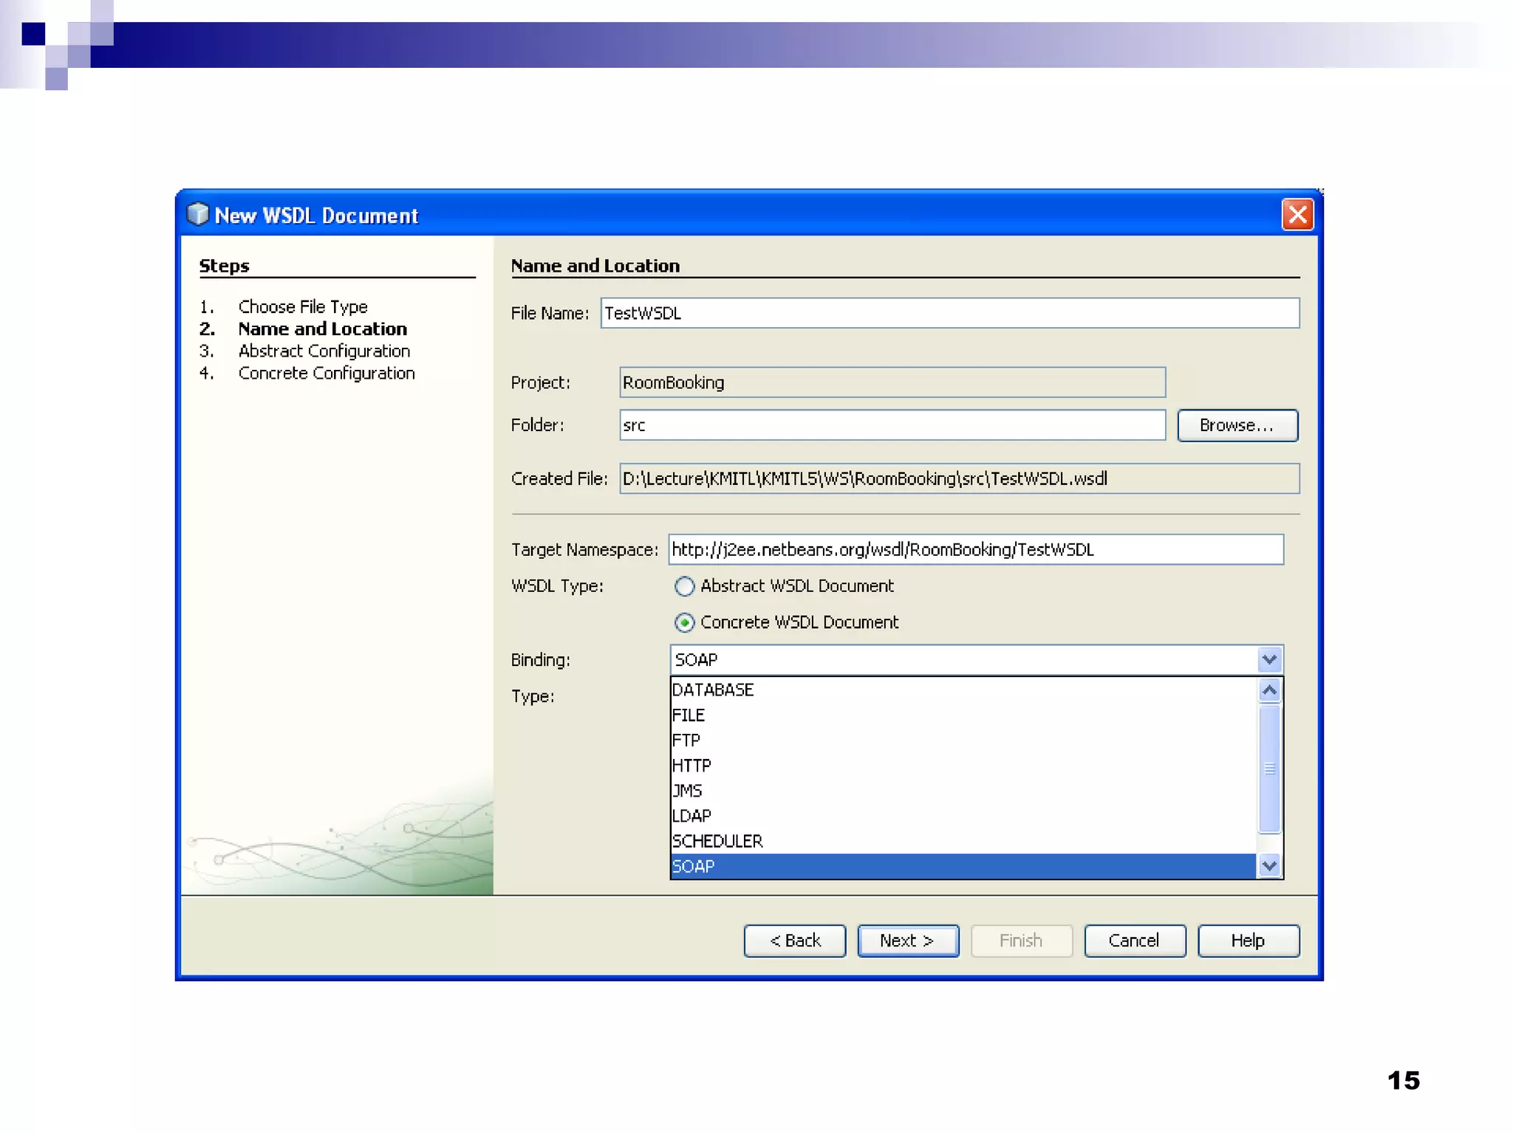Select LDAP in the binding list
Screen dimensions: 1513x1134
[691, 816]
